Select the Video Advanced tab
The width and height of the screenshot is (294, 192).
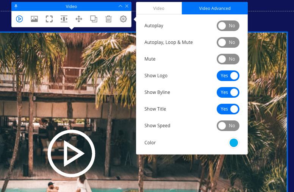click(214, 8)
